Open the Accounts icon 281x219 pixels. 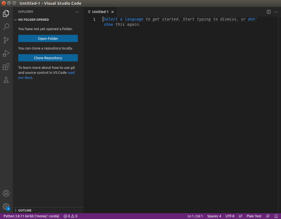tap(6, 193)
